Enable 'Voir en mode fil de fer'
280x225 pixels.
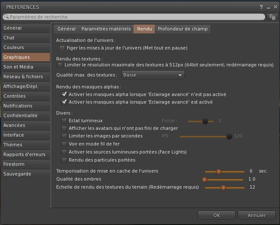pyautogui.click(x=64, y=144)
